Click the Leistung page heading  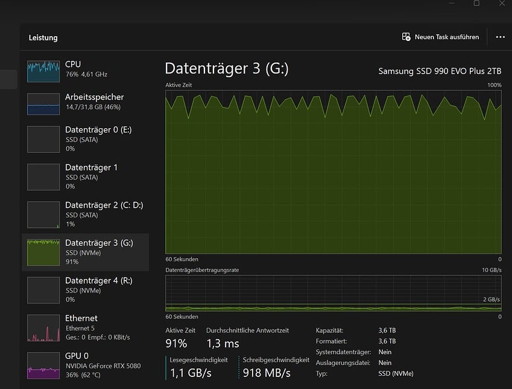(x=43, y=37)
